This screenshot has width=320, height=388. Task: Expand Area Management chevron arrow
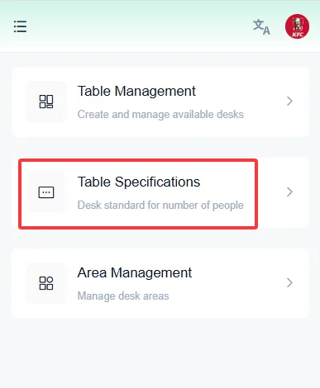[289, 283]
